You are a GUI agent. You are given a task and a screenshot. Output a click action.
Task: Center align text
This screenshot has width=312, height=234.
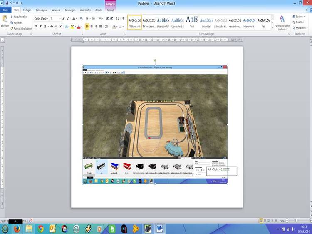(92, 26)
